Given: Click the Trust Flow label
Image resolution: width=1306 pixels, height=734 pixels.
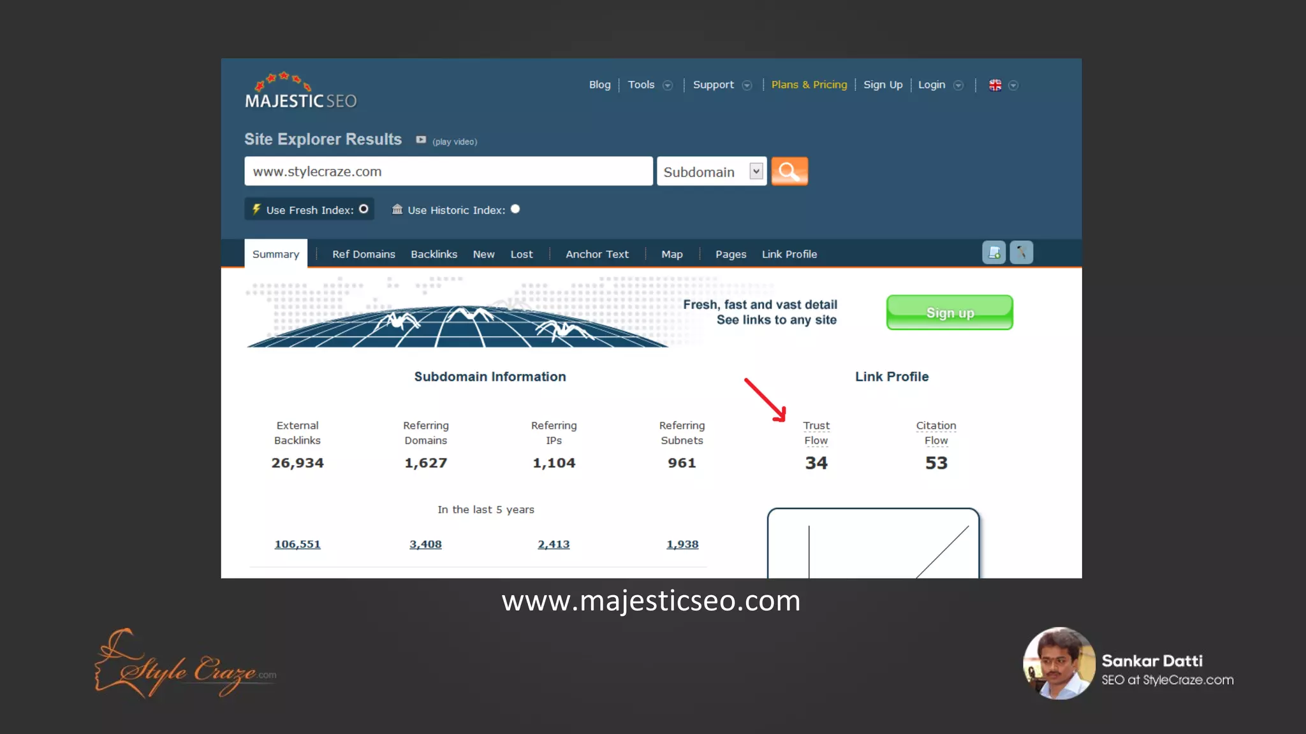Looking at the screenshot, I should click(x=816, y=433).
